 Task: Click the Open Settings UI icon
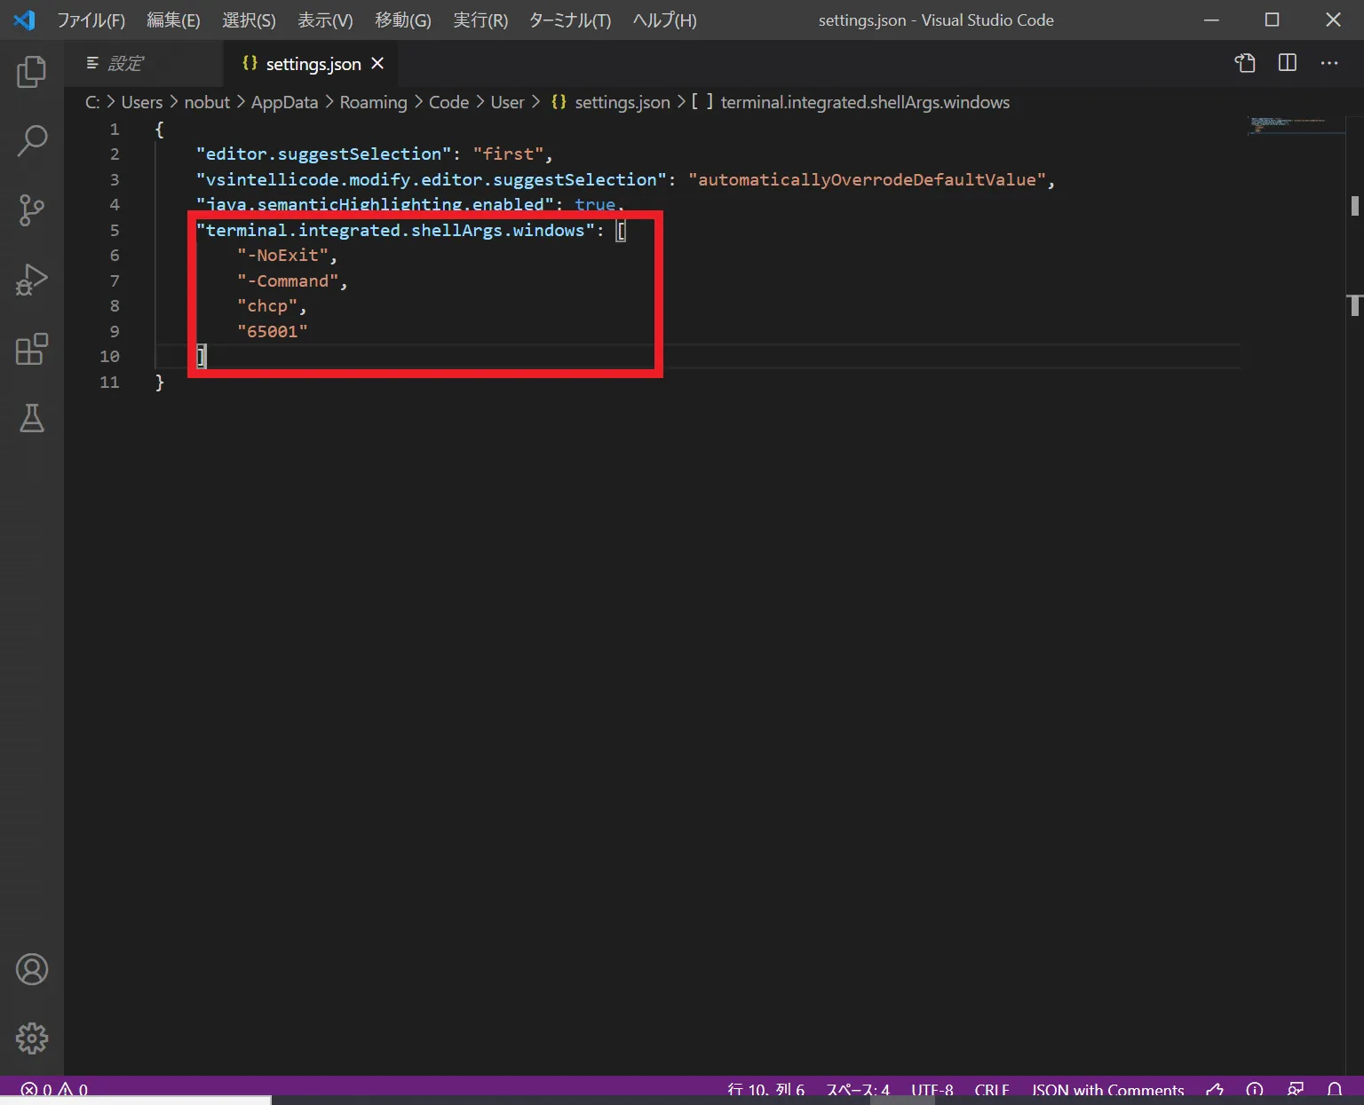point(1245,63)
